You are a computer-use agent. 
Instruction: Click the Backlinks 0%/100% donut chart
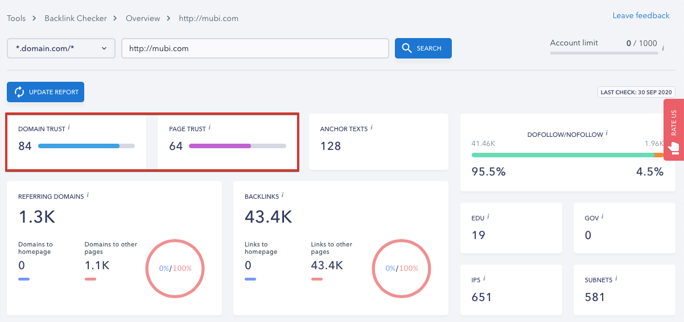[402, 268]
